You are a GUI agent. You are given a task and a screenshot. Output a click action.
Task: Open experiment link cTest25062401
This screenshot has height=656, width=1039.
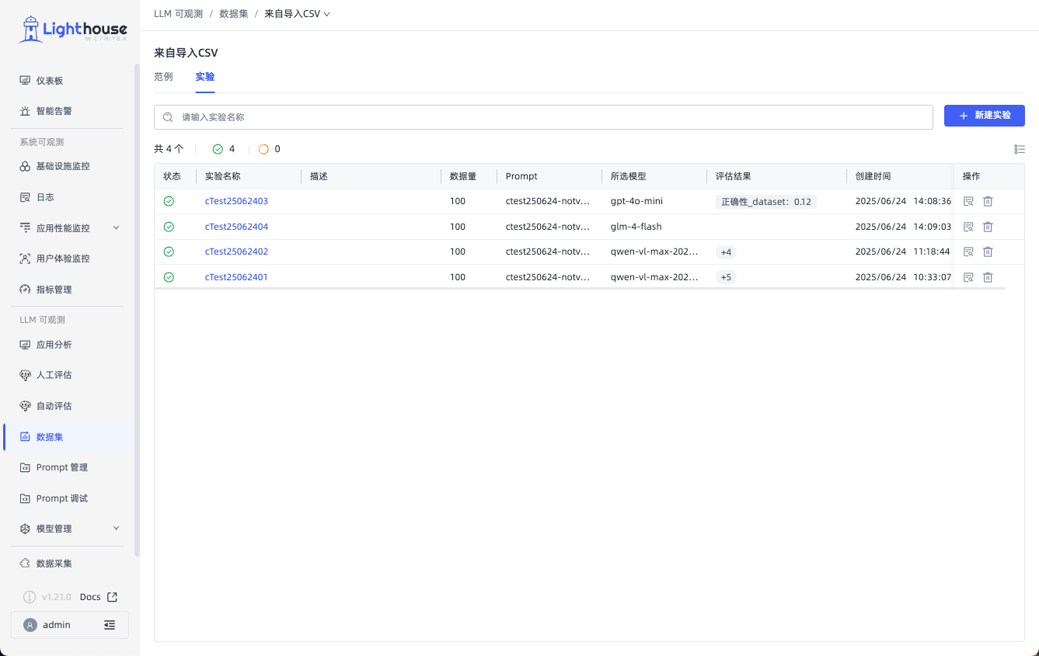tap(236, 277)
